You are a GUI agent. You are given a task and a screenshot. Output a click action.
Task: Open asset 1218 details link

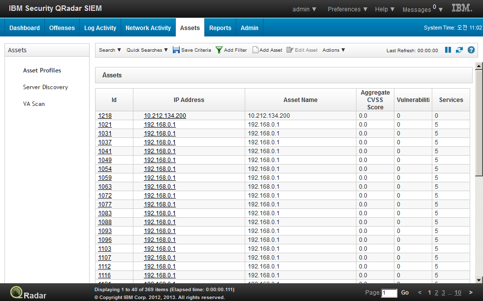pyautogui.click(x=104, y=116)
